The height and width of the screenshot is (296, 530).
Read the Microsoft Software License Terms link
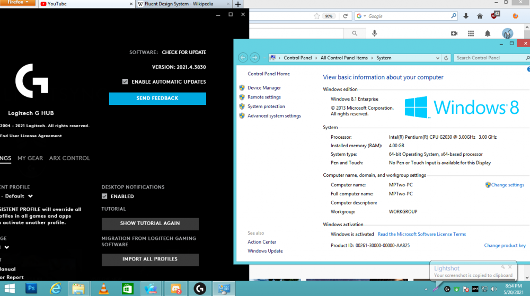[421, 234]
